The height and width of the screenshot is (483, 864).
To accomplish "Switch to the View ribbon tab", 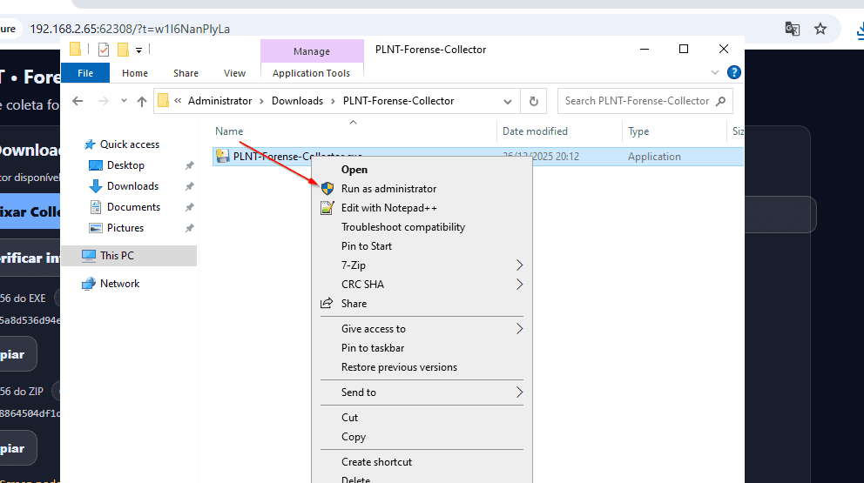I will [x=234, y=73].
